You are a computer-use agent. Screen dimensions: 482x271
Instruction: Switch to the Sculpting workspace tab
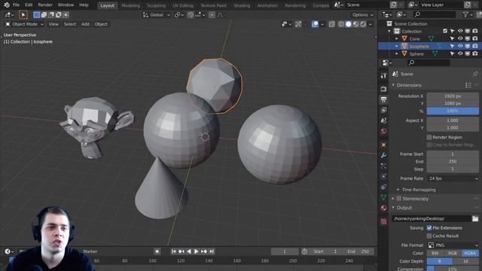point(156,5)
